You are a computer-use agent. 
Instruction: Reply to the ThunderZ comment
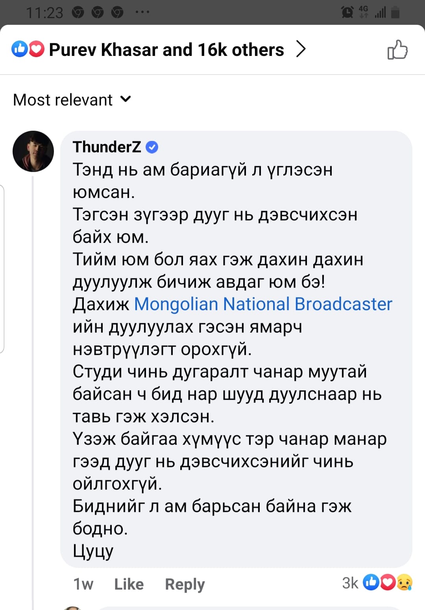pyautogui.click(x=185, y=584)
